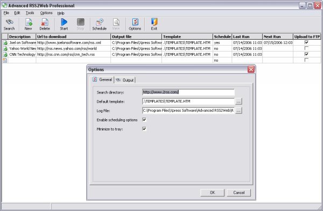Click the Template cell for CNN Technology

tap(187, 55)
